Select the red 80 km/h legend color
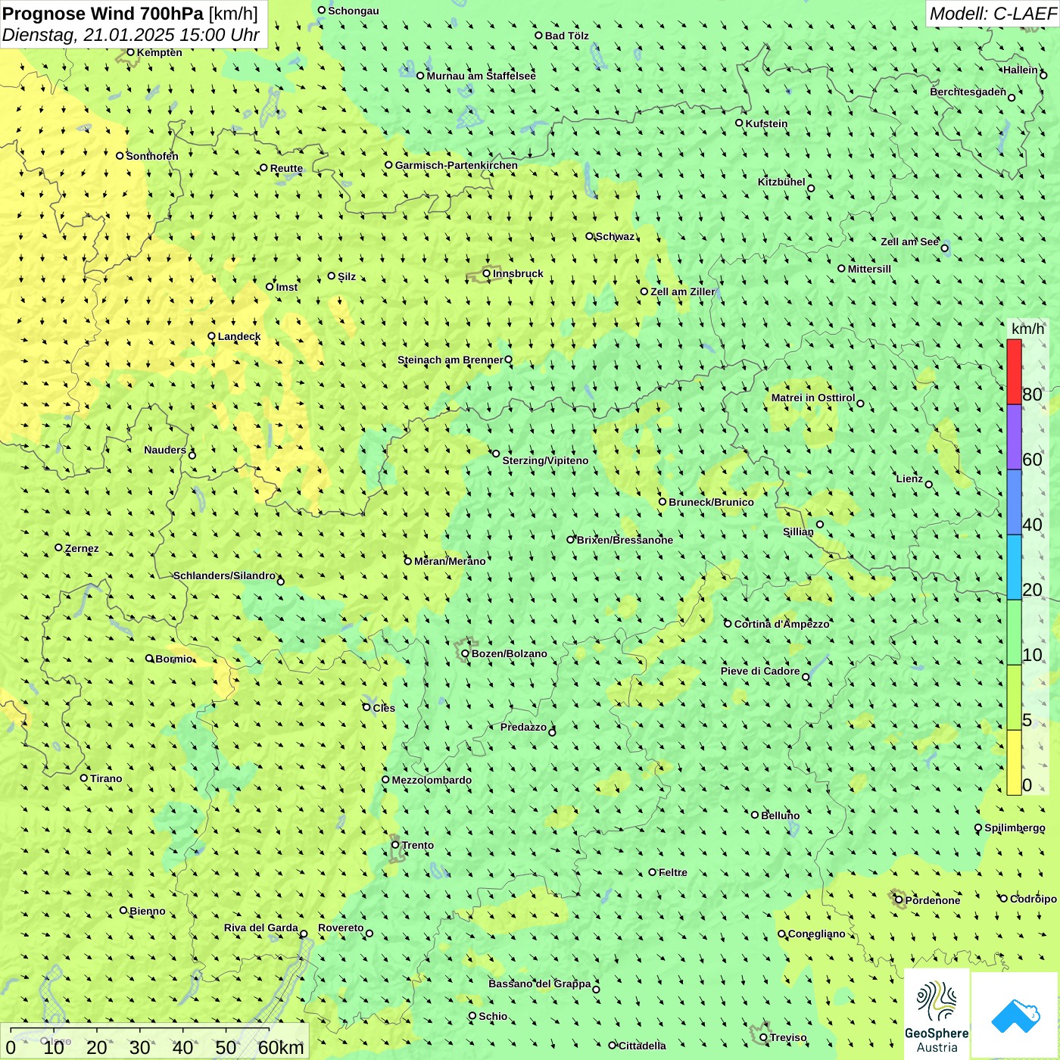The height and width of the screenshot is (1060, 1060). 1014,372
